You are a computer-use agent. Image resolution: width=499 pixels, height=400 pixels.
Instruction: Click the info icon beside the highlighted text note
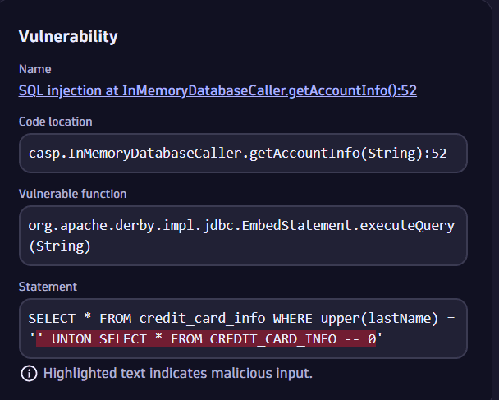[x=29, y=374]
